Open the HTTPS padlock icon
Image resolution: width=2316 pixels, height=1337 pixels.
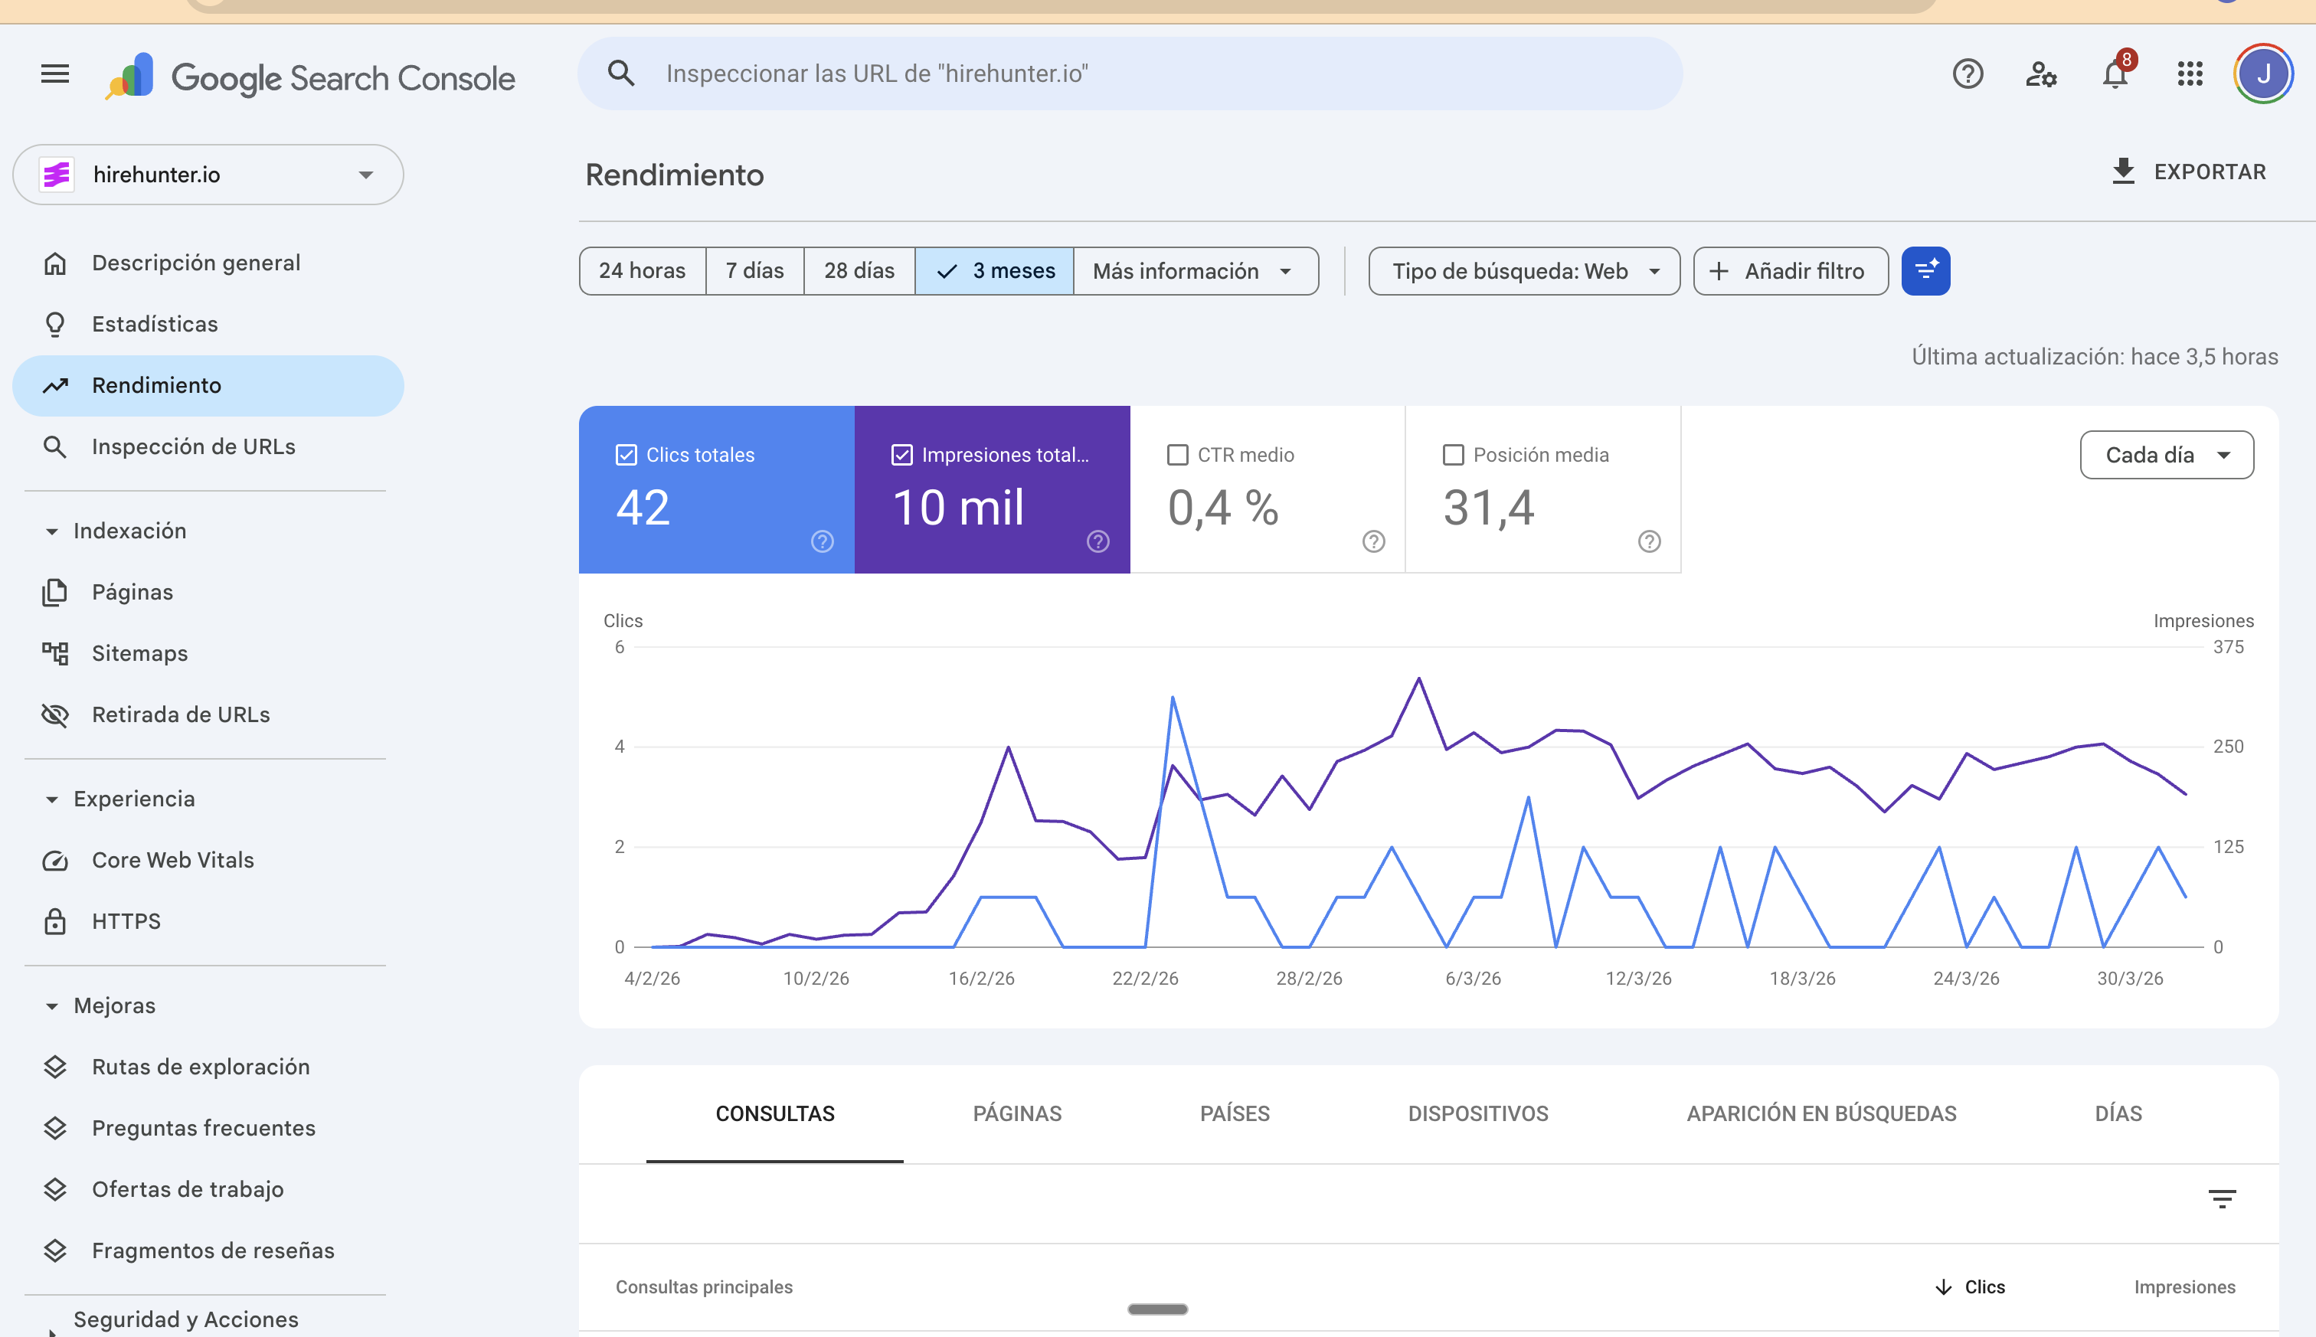tap(55, 921)
